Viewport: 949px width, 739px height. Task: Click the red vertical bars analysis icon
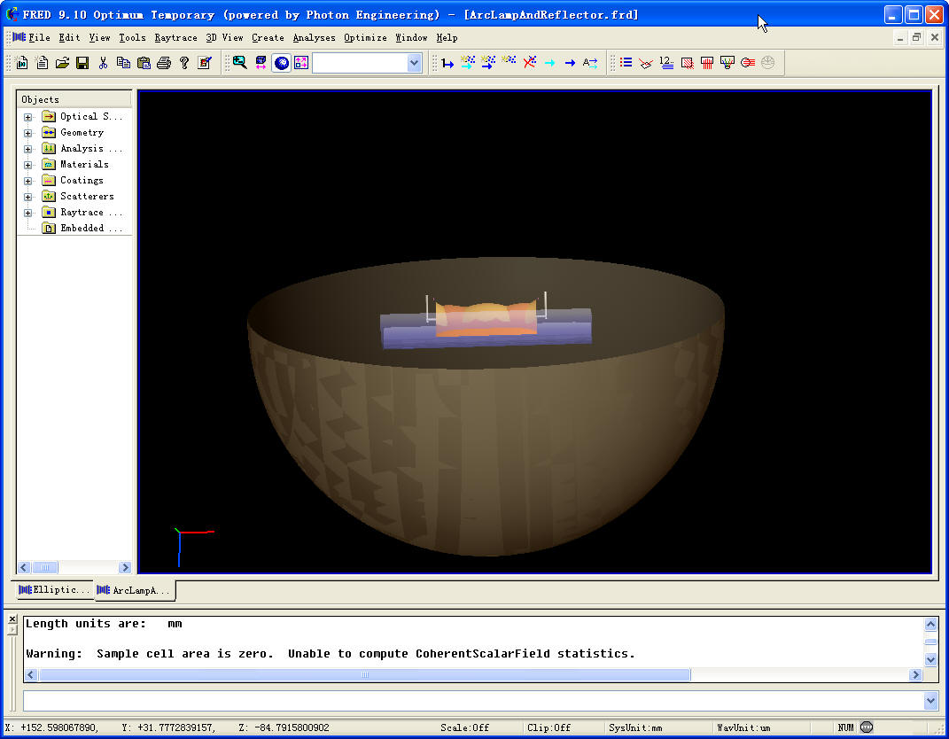pyautogui.click(x=707, y=62)
